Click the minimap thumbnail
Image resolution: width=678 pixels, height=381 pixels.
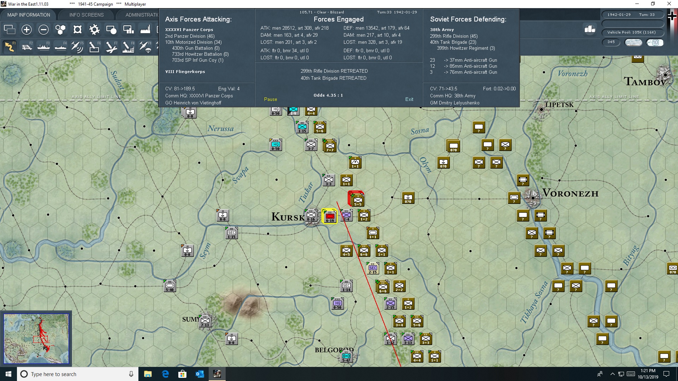point(36,339)
